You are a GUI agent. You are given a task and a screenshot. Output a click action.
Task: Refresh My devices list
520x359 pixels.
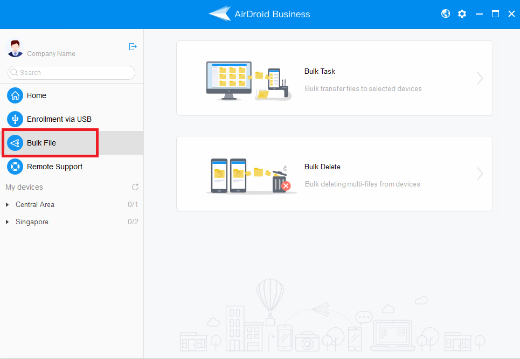tap(135, 187)
